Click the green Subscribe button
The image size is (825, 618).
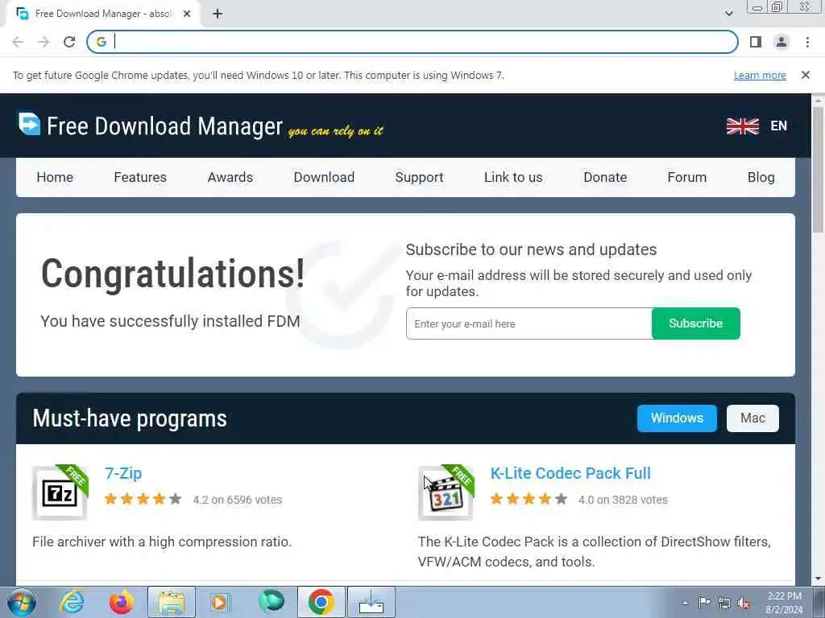tap(695, 323)
